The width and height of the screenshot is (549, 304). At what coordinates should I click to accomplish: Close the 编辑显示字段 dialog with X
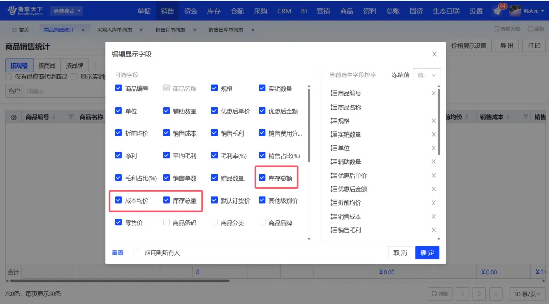[434, 54]
